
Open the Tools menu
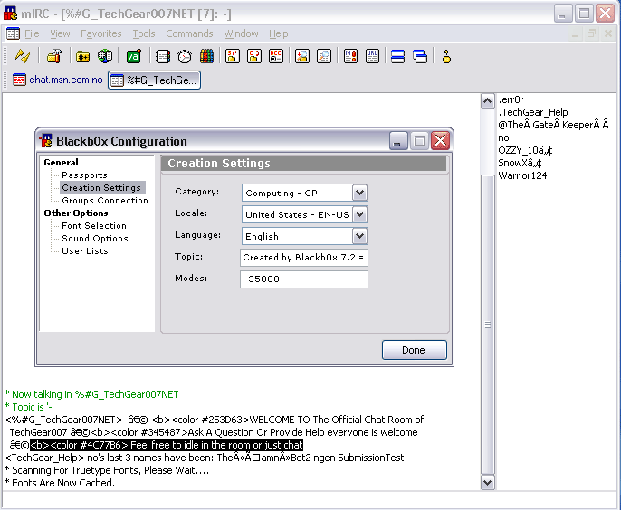(x=144, y=33)
